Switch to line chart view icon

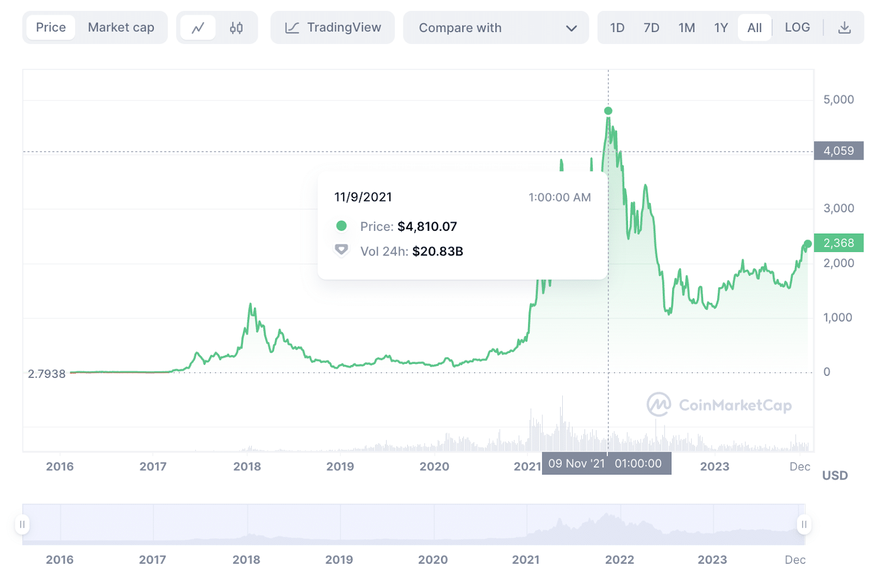[198, 28]
